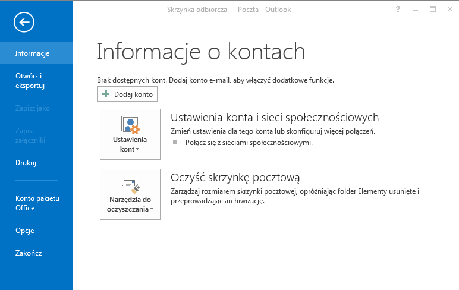The image size is (459, 290).
Task: Click the Oczyść skrzynkę pocztową heading
Action: pyautogui.click(x=235, y=178)
